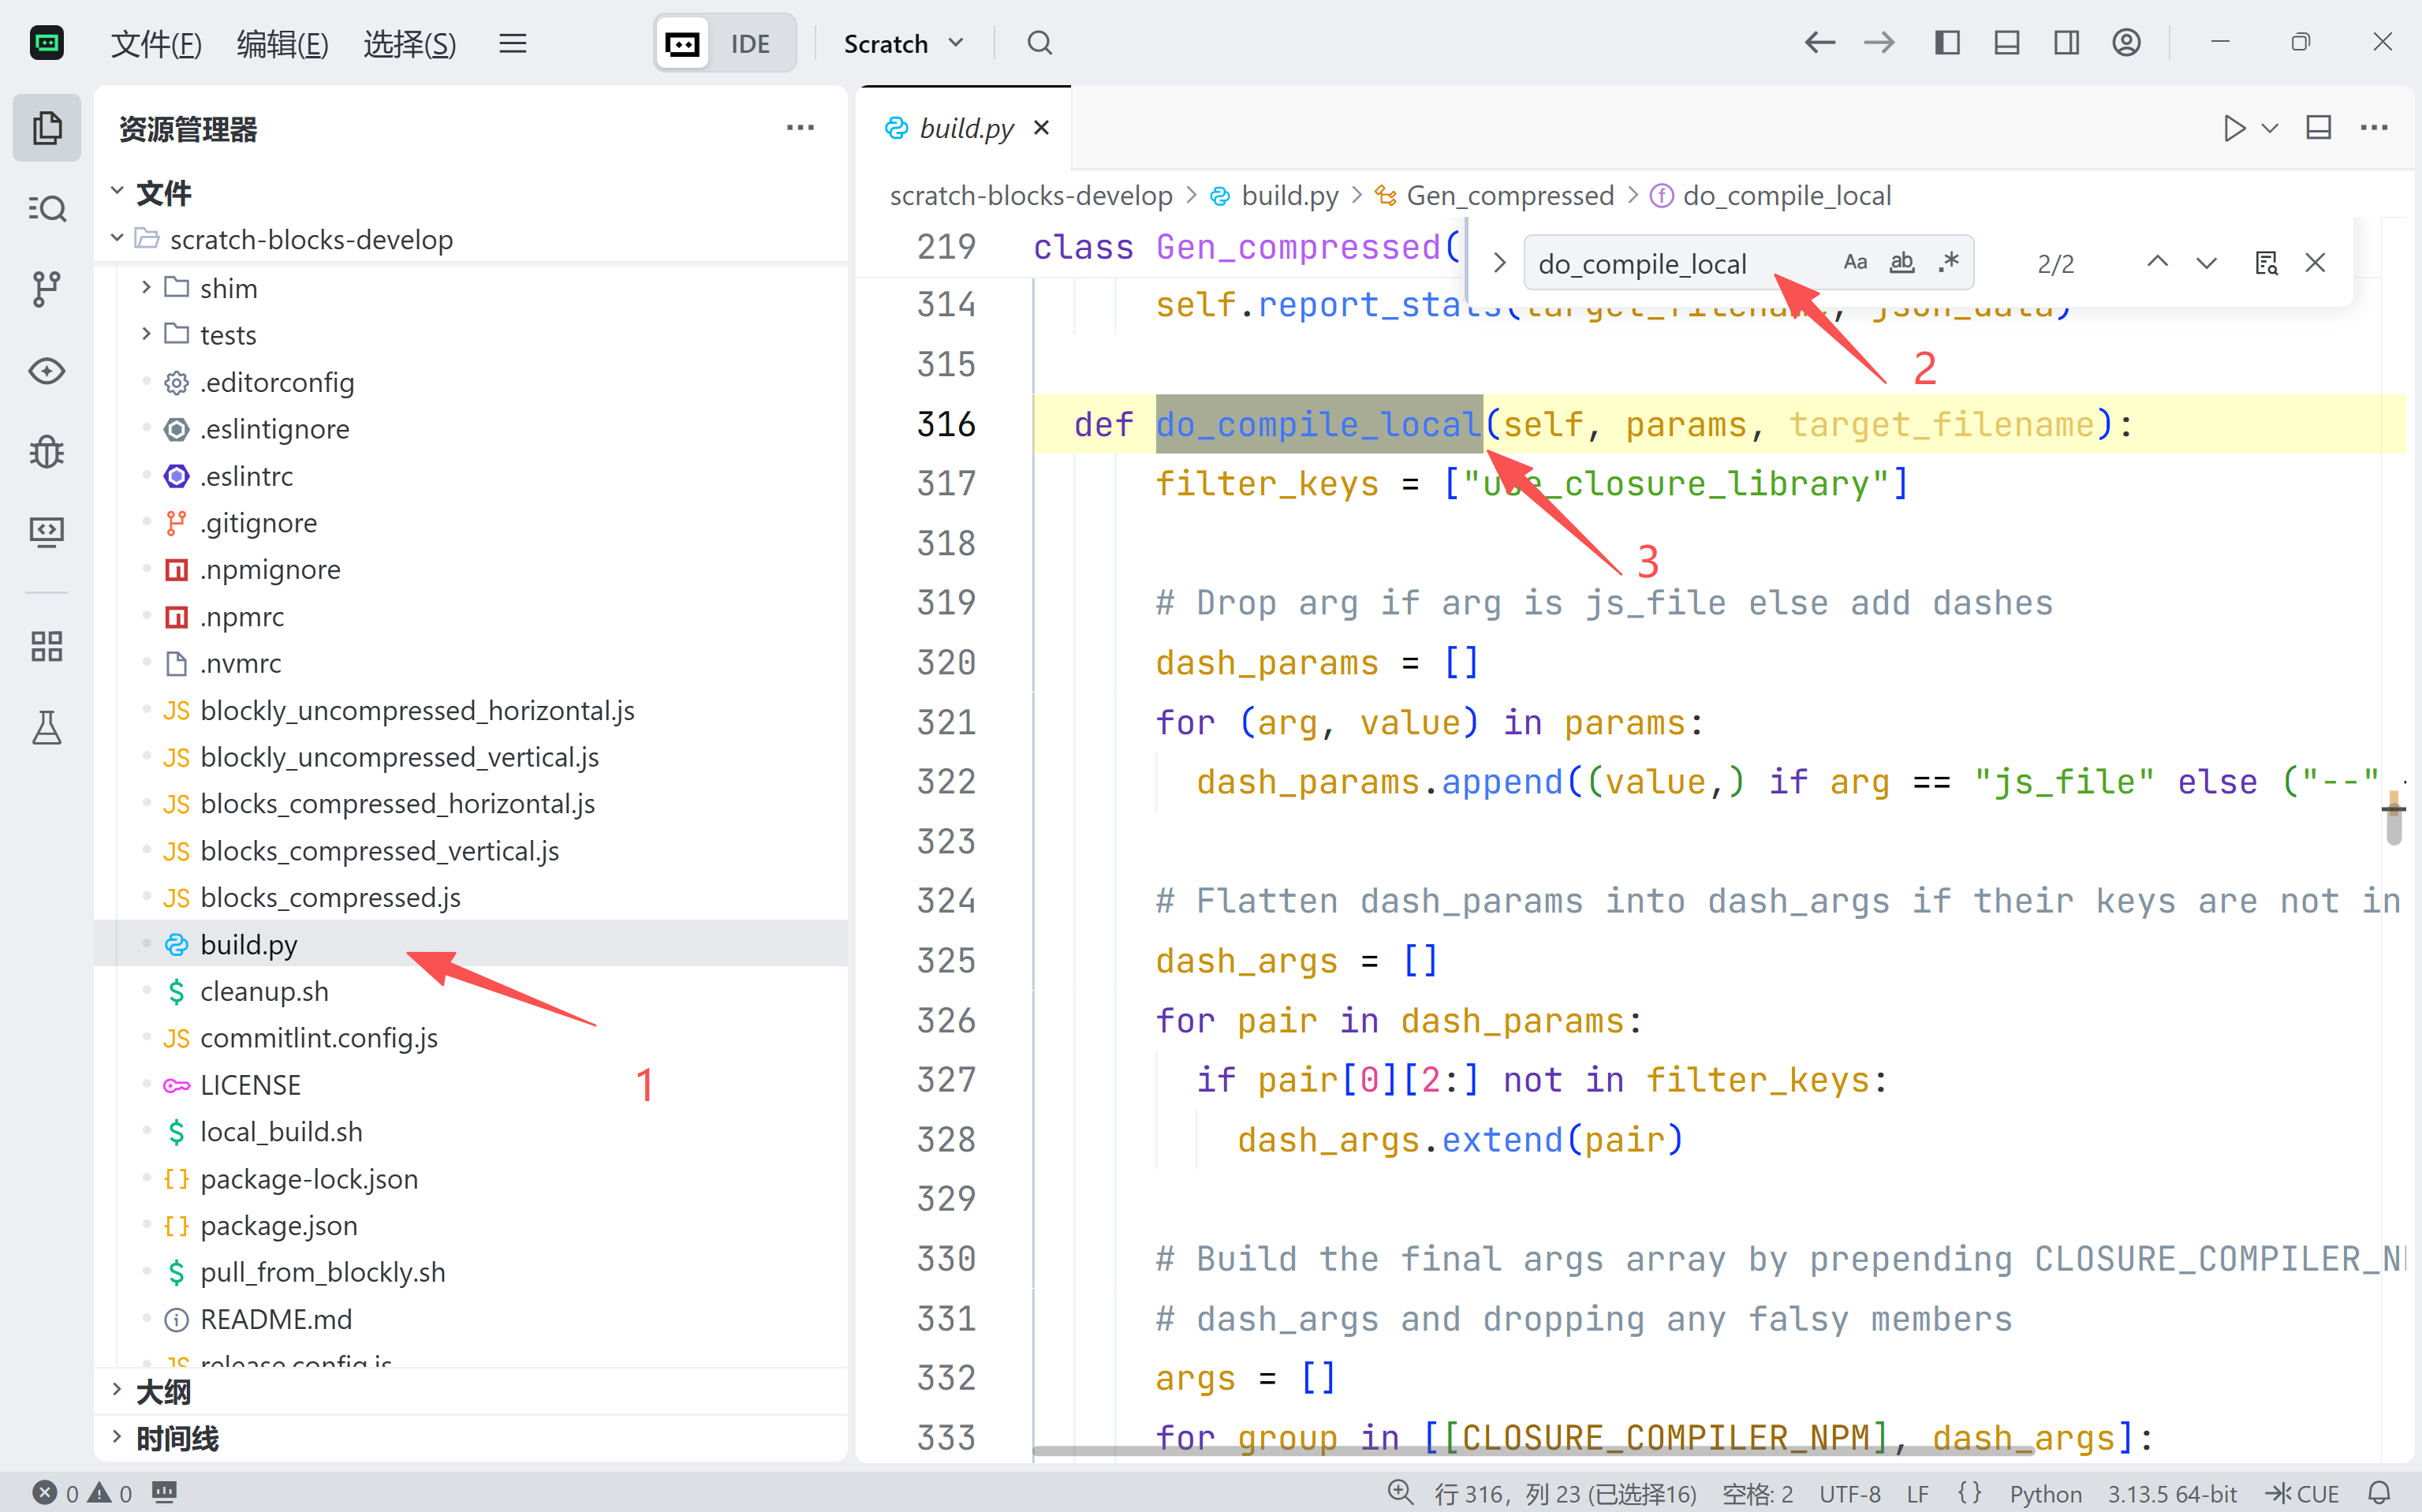Image resolution: width=2422 pixels, height=1512 pixels.
Task: Open the Source Control branch icon
Action: coord(46,289)
